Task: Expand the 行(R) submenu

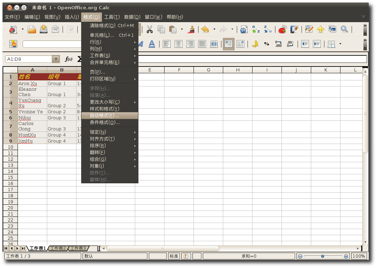Action: [x=110, y=42]
